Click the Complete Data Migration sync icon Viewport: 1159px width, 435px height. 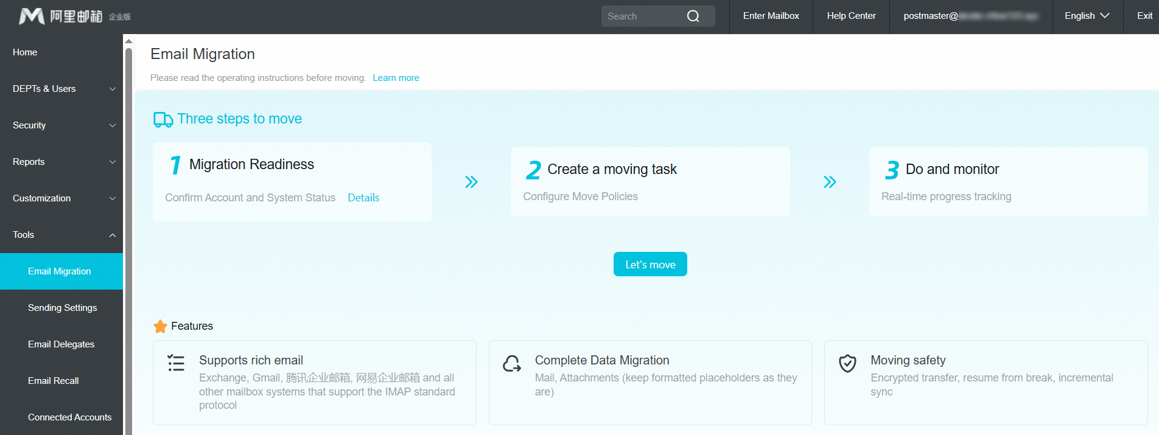(x=512, y=364)
